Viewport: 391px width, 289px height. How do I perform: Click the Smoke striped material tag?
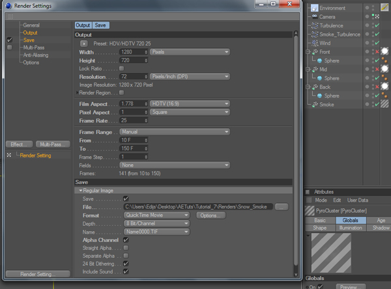point(384,104)
